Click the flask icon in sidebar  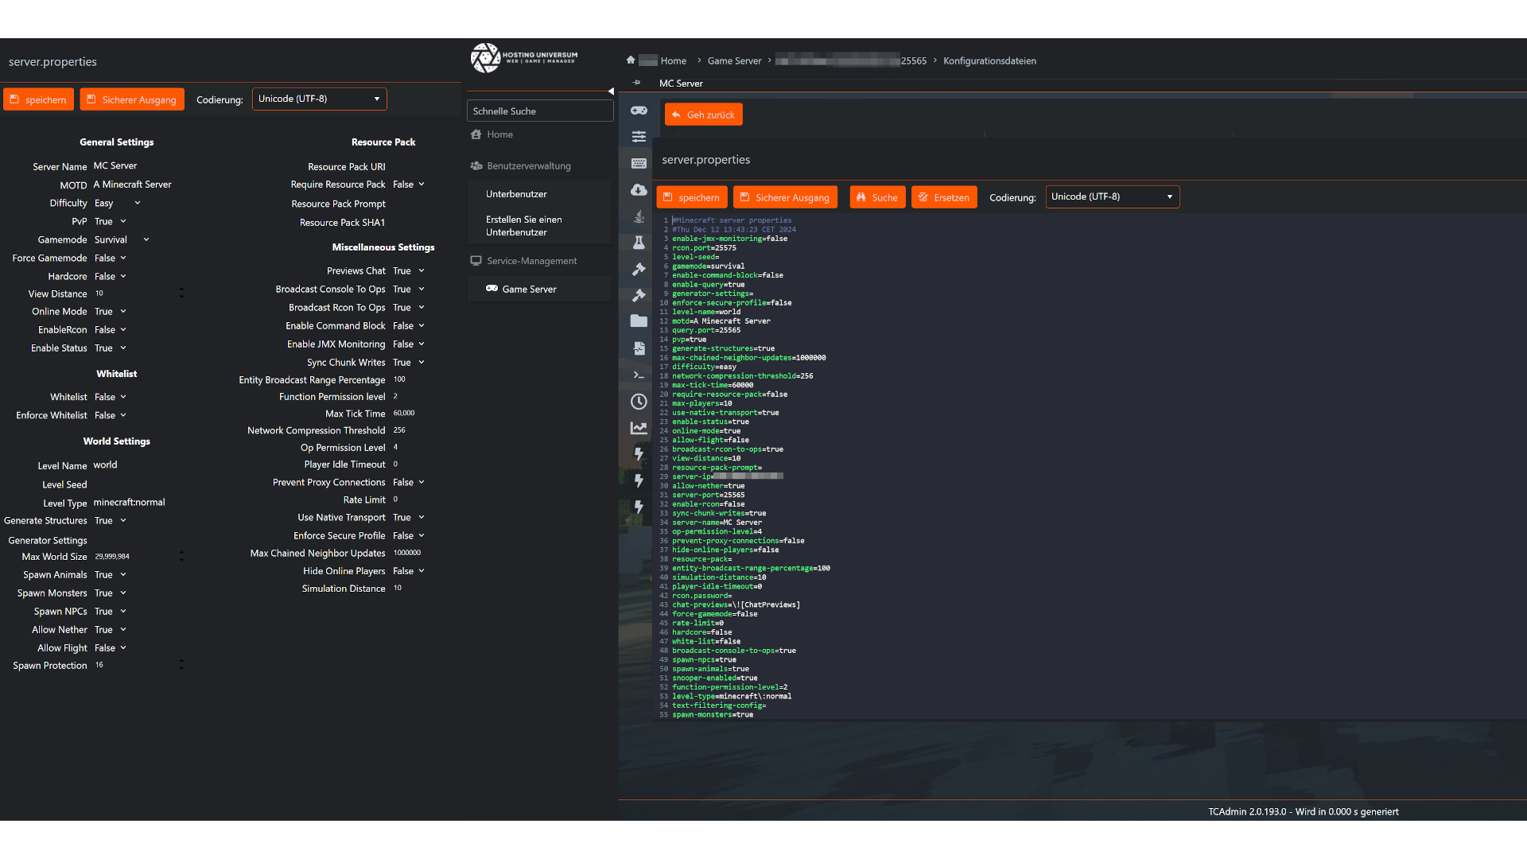point(639,243)
